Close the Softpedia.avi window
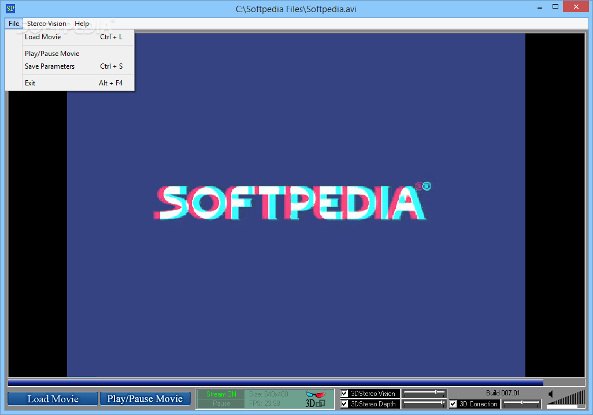Viewport: 593px width, 415px height. (576, 7)
